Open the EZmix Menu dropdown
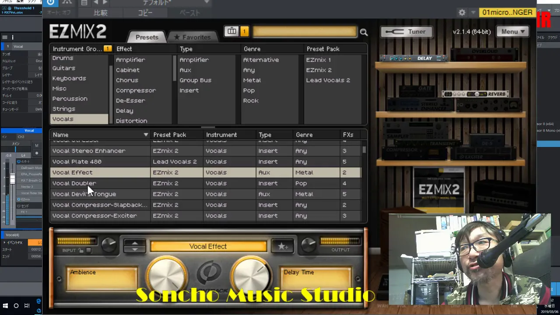 coord(513,31)
